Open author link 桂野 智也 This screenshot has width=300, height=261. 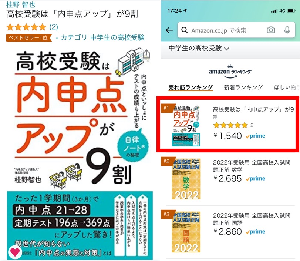[x=21, y=4]
